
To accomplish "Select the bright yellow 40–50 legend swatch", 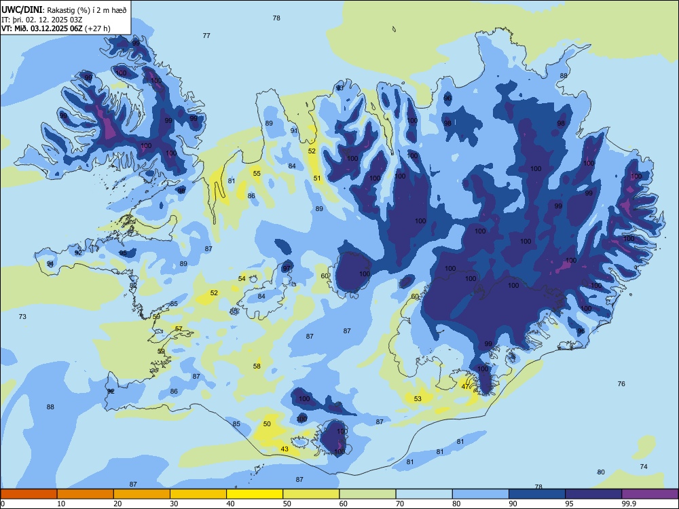I will [x=255, y=494].
